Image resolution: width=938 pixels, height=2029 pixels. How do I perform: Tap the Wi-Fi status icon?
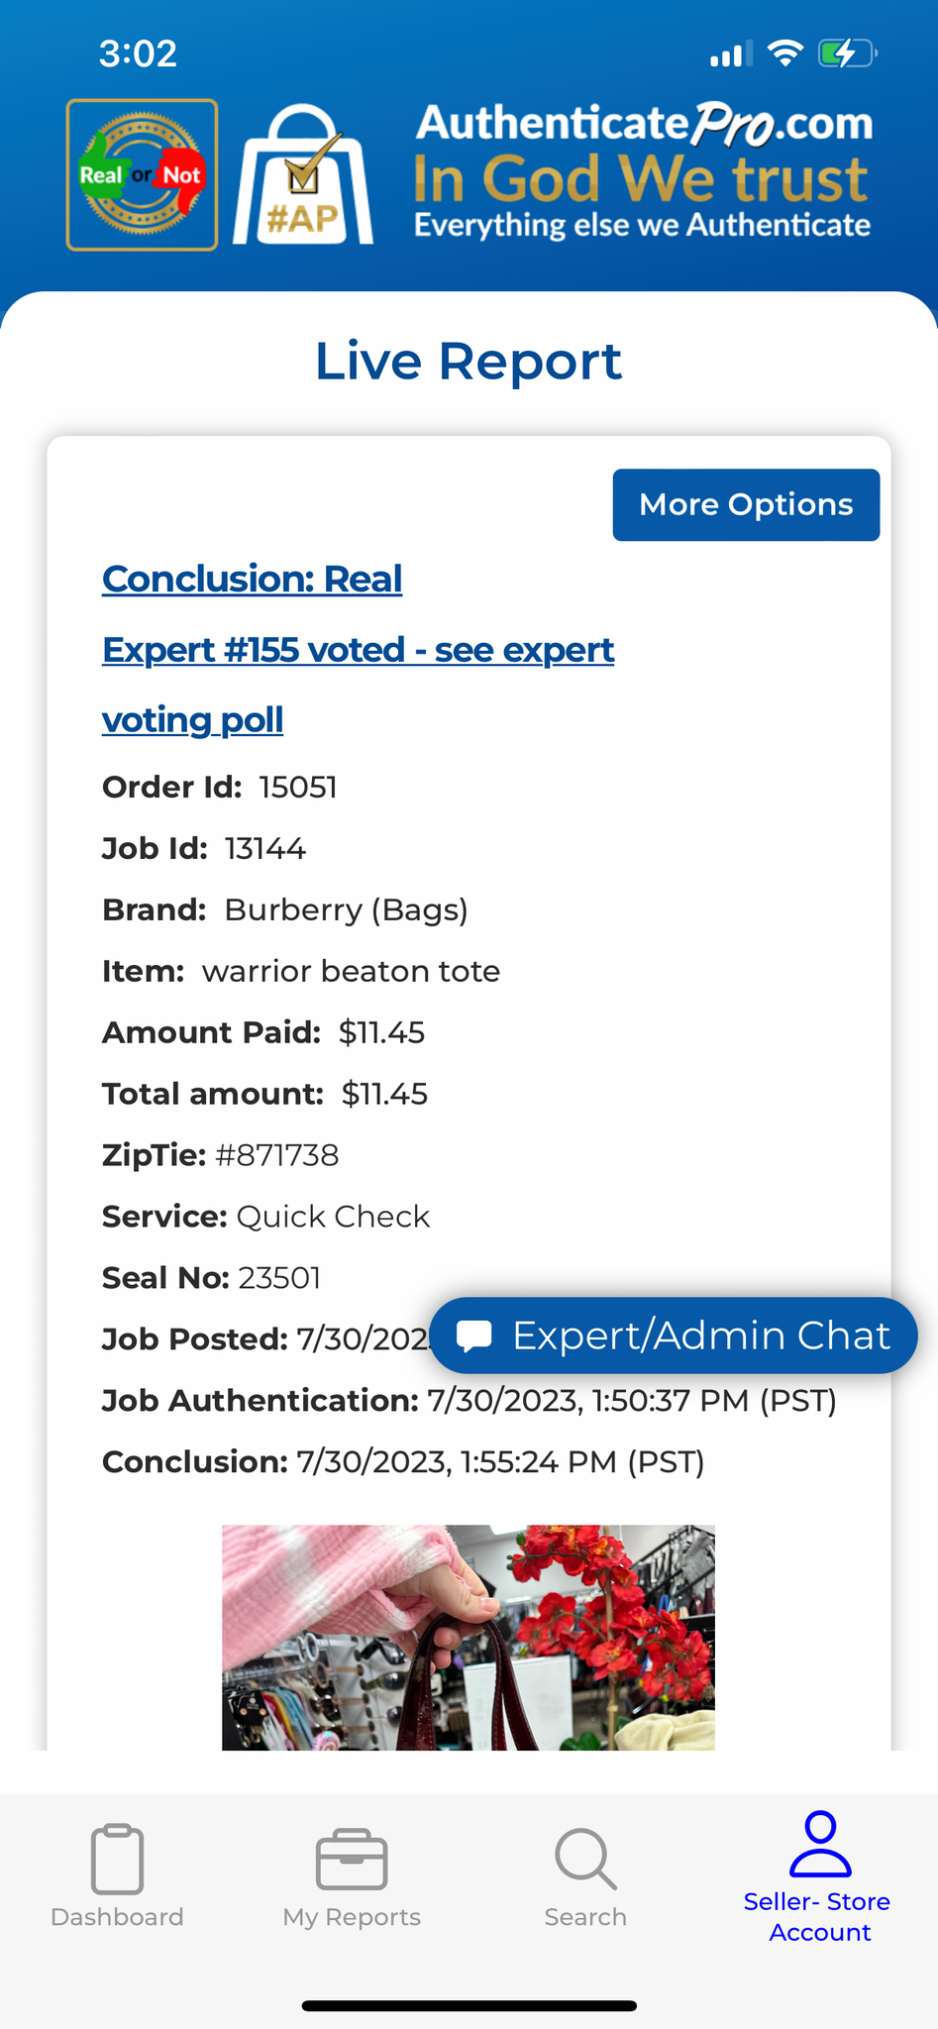[x=785, y=53]
